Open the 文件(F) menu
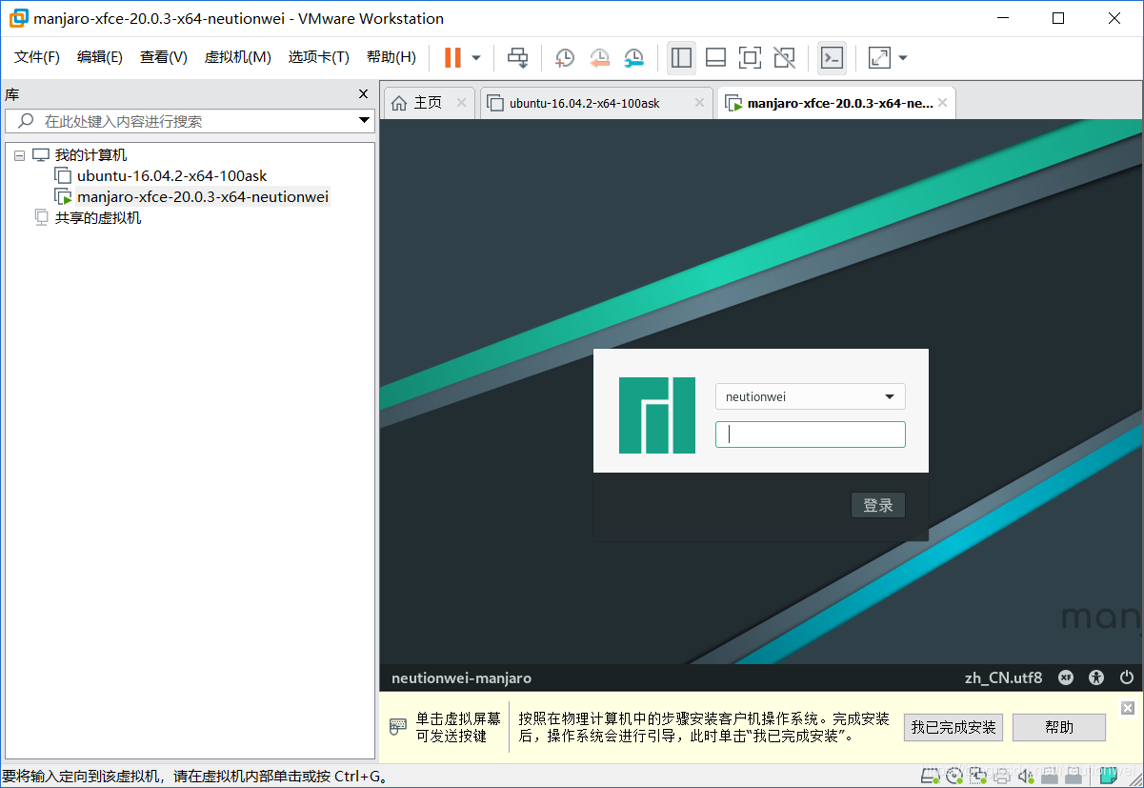Image resolution: width=1144 pixels, height=788 pixels. pos(37,57)
